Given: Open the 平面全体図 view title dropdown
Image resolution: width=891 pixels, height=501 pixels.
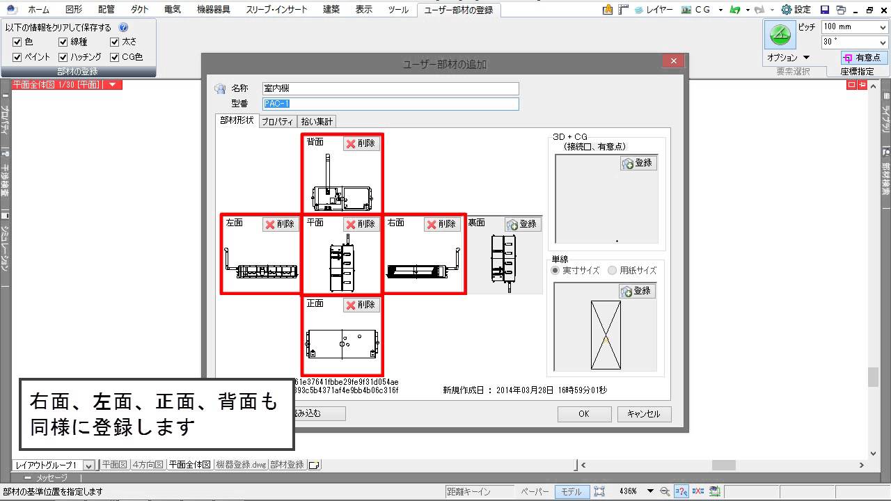Looking at the screenshot, I should (x=112, y=85).
